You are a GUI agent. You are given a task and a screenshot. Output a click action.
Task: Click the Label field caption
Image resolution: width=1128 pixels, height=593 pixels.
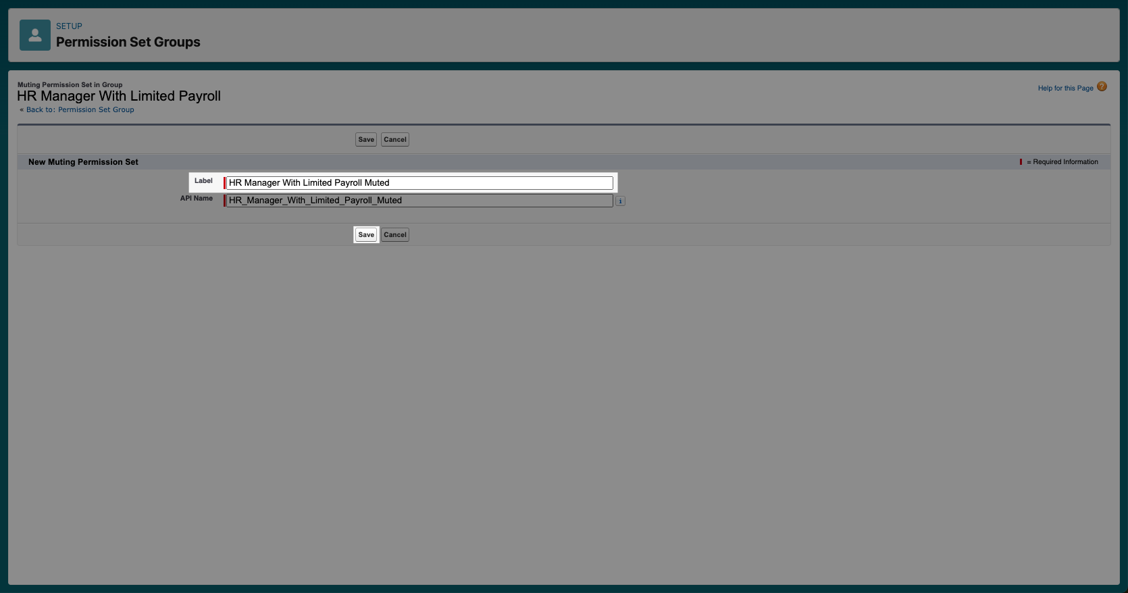tap(203, 181)
